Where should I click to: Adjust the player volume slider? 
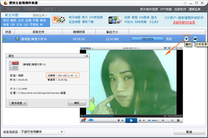[155, 120]
